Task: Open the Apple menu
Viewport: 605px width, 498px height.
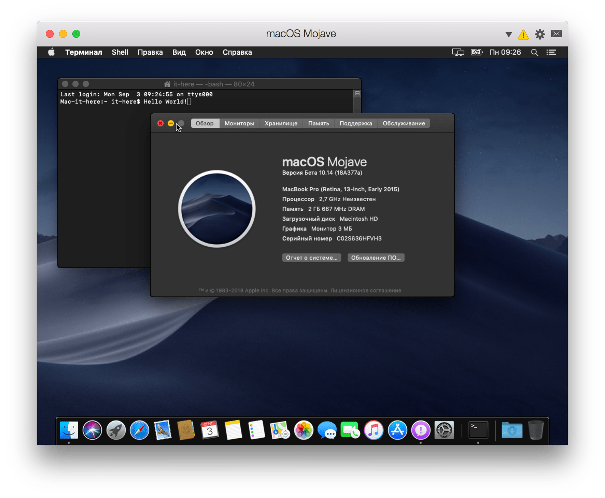Action: [x=51, y=52]
